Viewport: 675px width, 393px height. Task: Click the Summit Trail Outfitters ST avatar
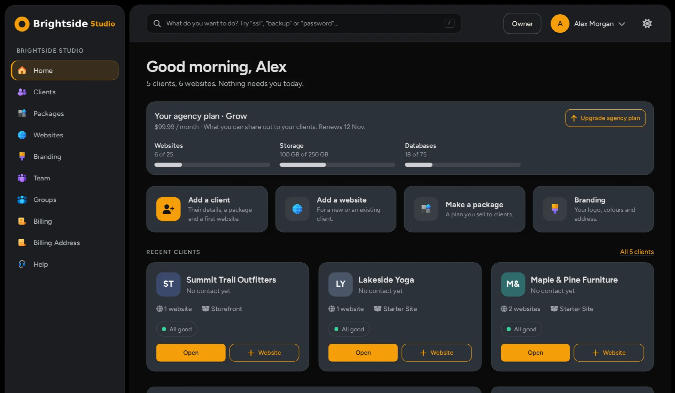pyautogui.click(x=168, y=284)
